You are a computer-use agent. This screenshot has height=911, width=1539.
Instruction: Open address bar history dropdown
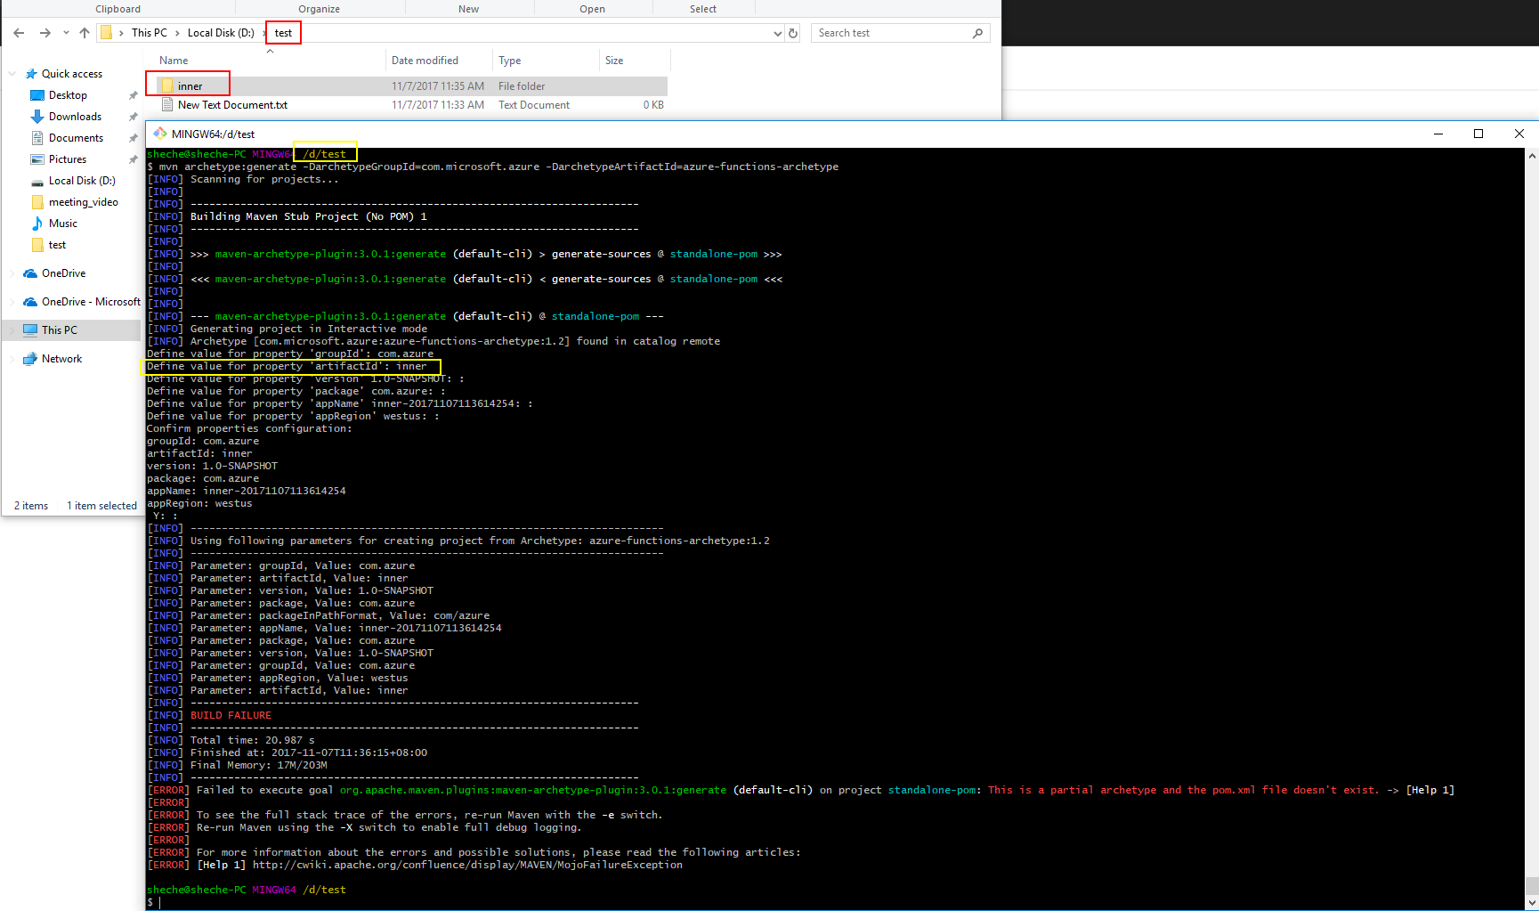coord(778,33)
